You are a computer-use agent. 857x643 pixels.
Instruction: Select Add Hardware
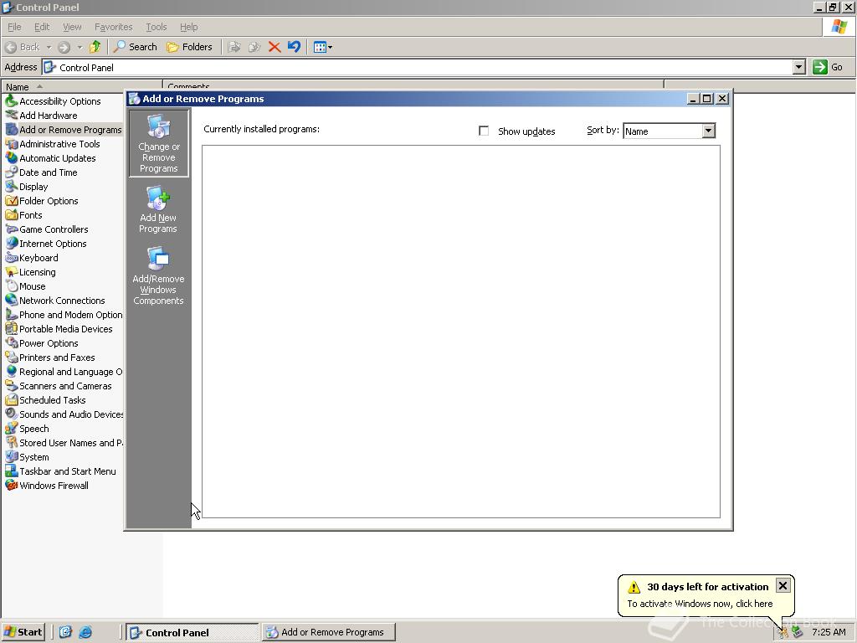click(42, 116)
